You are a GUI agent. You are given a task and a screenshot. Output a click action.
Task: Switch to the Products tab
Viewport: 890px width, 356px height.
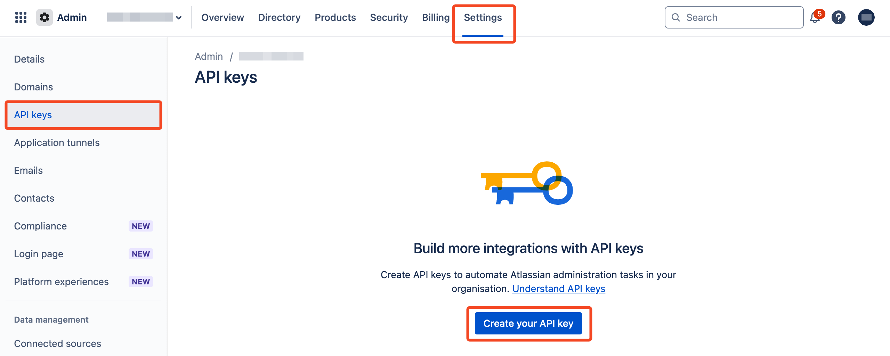click(335, 17)
